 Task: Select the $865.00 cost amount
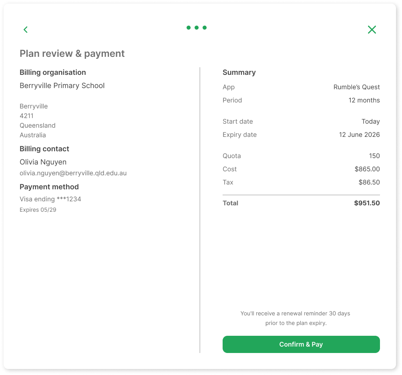tap(367, 169)
